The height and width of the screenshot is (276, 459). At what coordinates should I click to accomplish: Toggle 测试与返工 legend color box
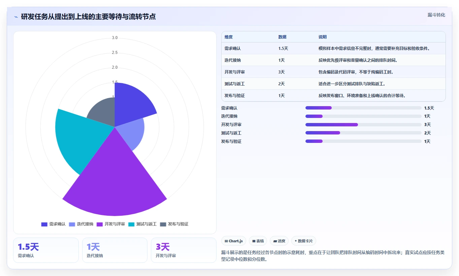coord(131,224)
